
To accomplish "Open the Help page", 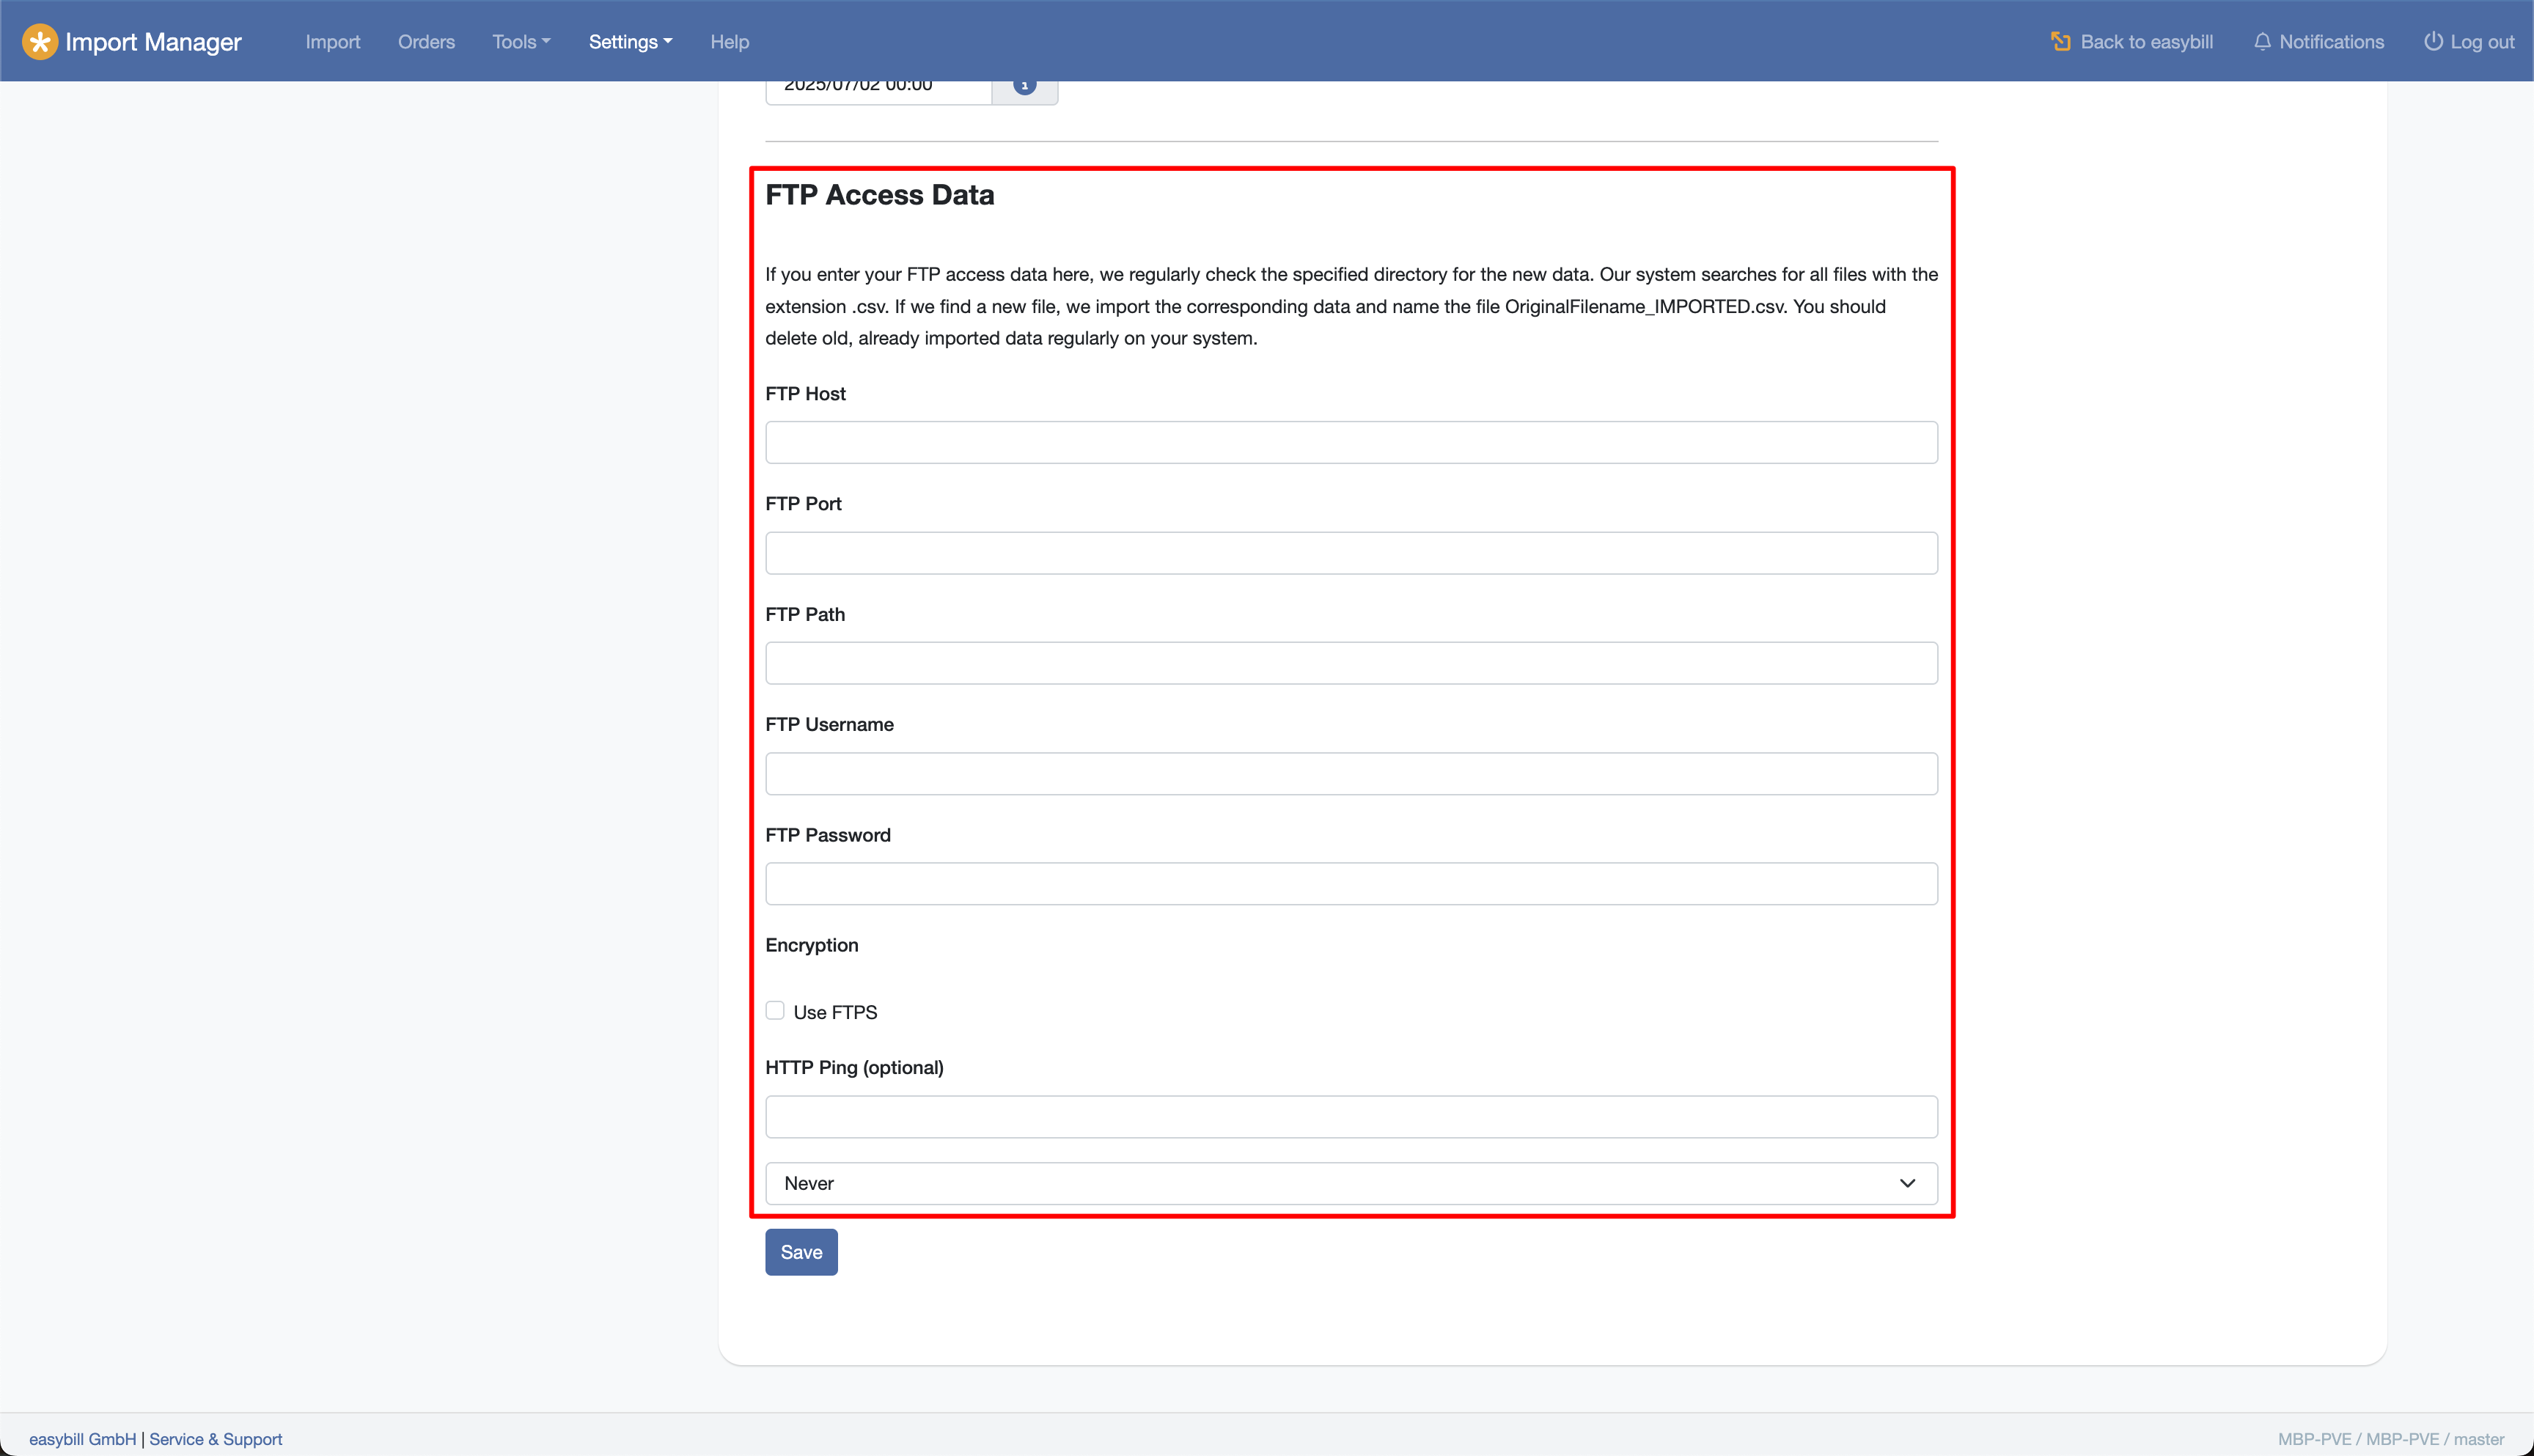I will coord(729,42).
